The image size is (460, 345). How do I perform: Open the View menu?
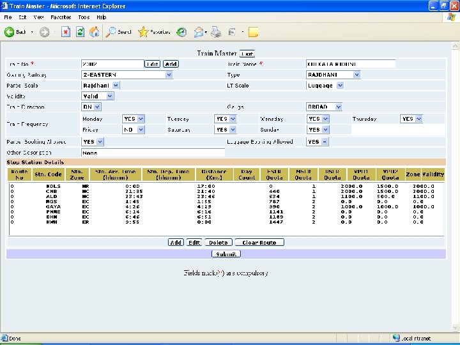click(39, 17)
